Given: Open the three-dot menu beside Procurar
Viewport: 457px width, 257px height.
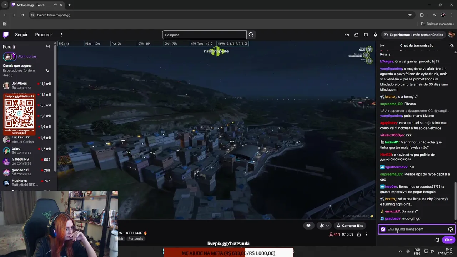Looking at the screenshot, I should click(61, 35).
